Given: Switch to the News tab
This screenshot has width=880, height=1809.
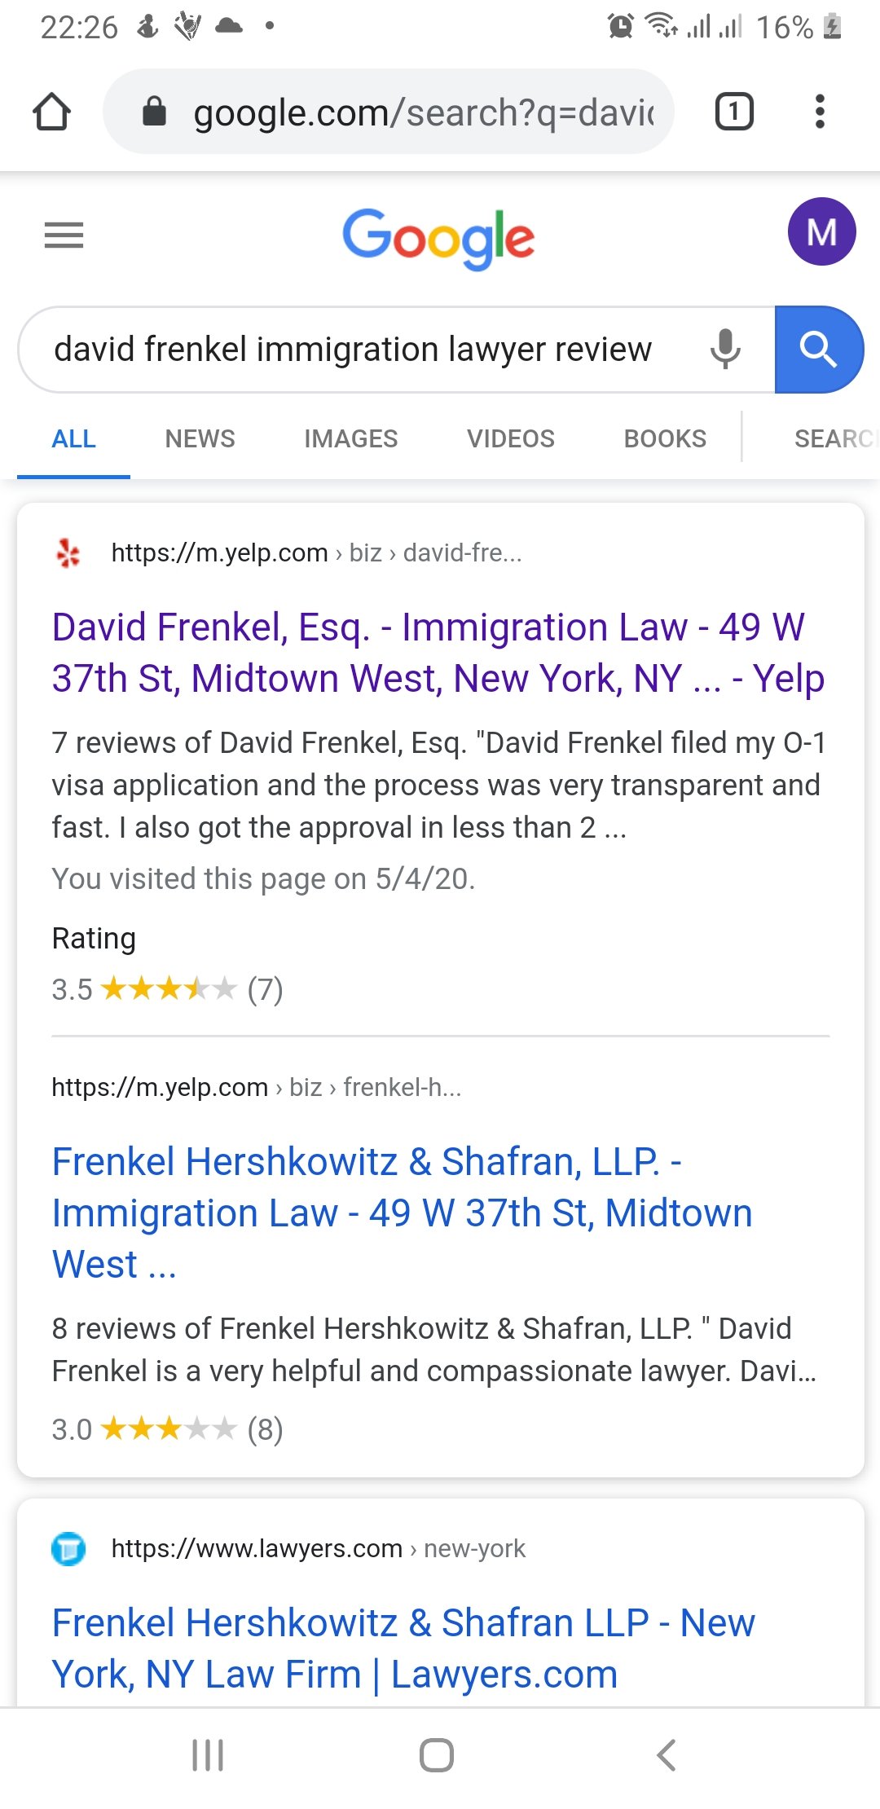Looking at the screenshot, I should click(x=200, y=438).
